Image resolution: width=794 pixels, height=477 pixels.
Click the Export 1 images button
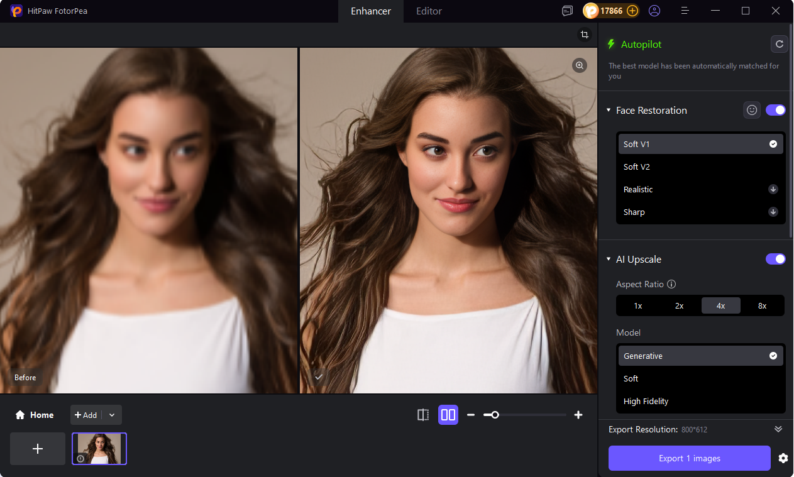[689, 458]
